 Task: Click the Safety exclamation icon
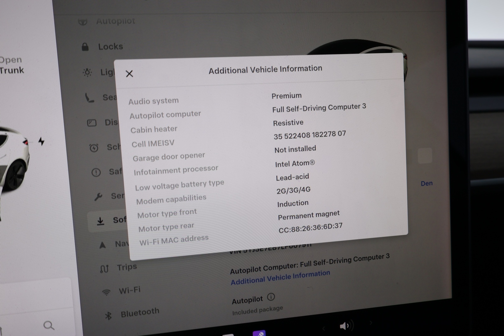[96, 172]
